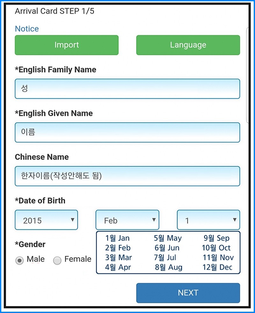Viewport: 255px width, 313px height.
Task: Click the English Given Name input field
Action: (127, 132)
